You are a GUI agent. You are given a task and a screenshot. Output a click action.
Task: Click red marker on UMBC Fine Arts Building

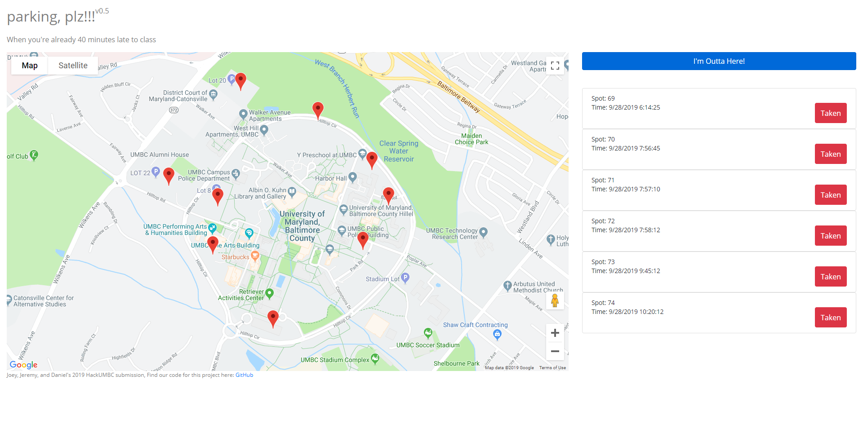213,245
